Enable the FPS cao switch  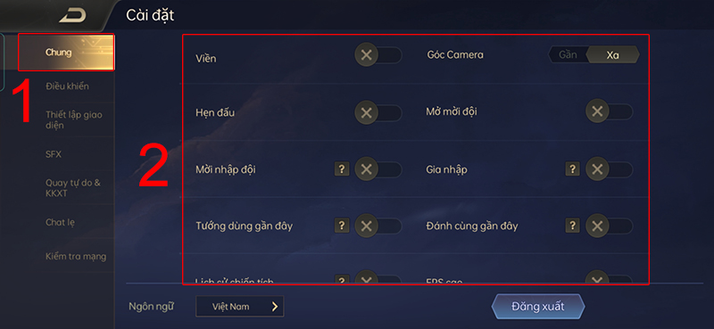(x=609, y=277)
